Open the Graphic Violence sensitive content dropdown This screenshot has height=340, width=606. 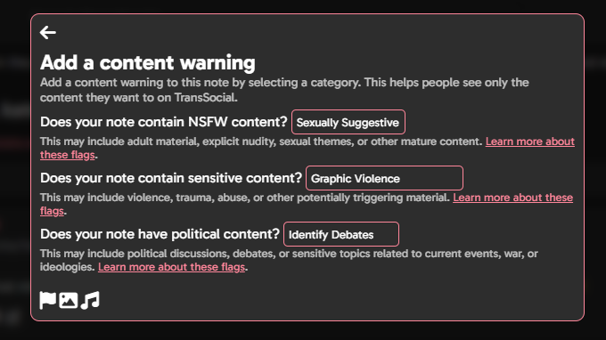[x=384, y=178]
